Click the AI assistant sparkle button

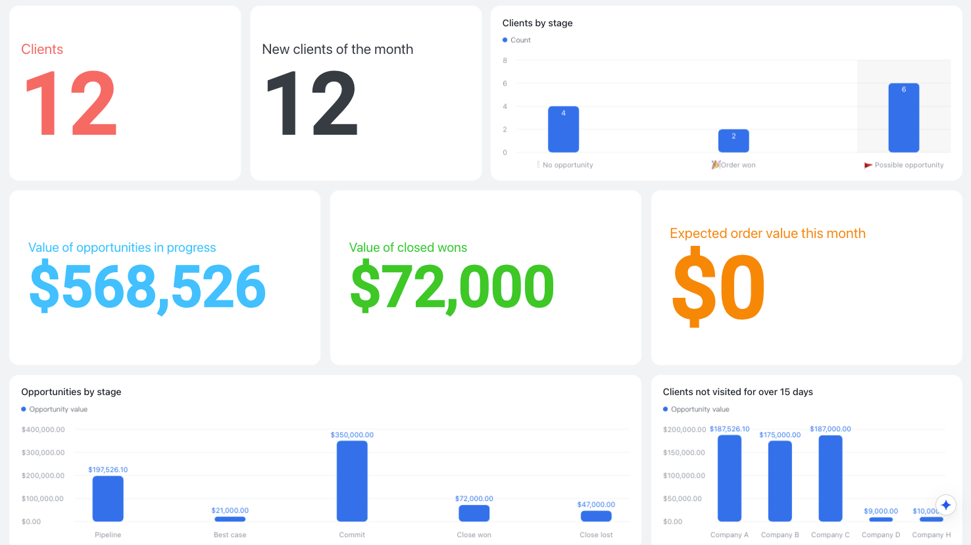coord(945,505)
